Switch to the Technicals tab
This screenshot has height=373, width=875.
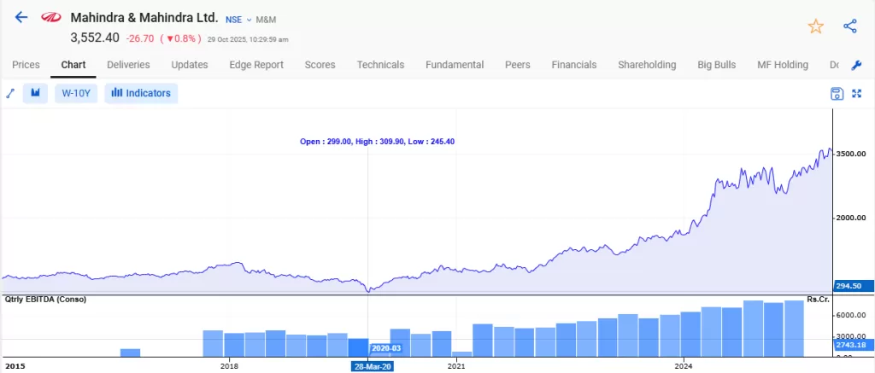tap(380, 65)
